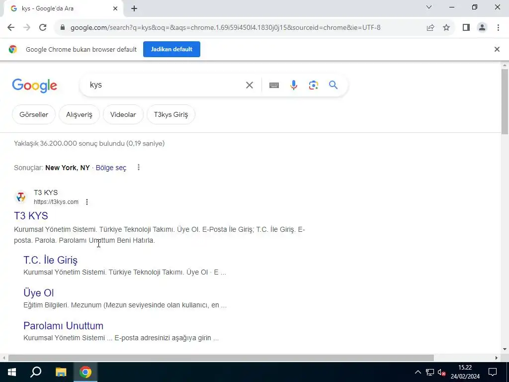Viewport: 509px width, 382px height.
Task: Open the taskbar clock and date
Action: click(x=465, y=372)
